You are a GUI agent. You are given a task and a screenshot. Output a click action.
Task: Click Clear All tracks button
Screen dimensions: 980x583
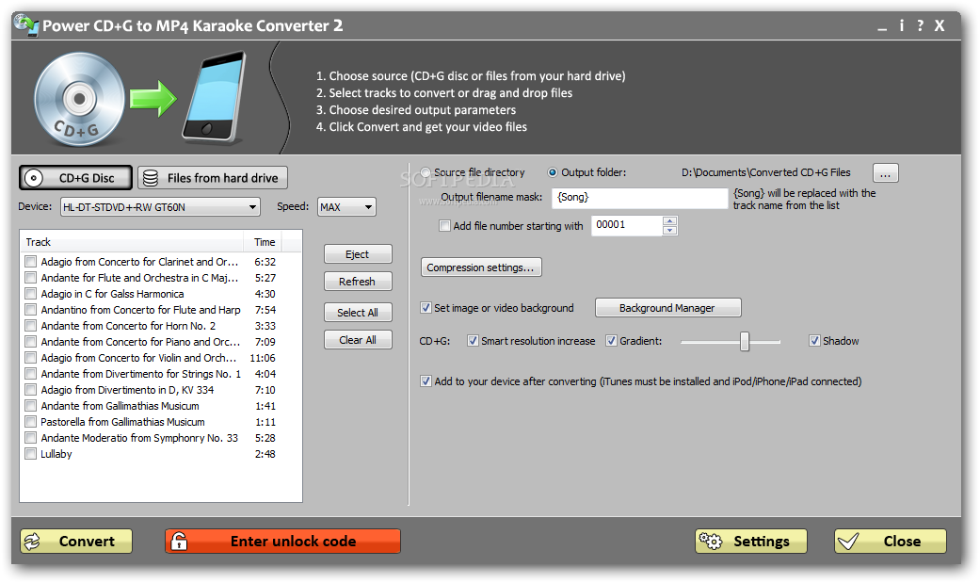358,340
